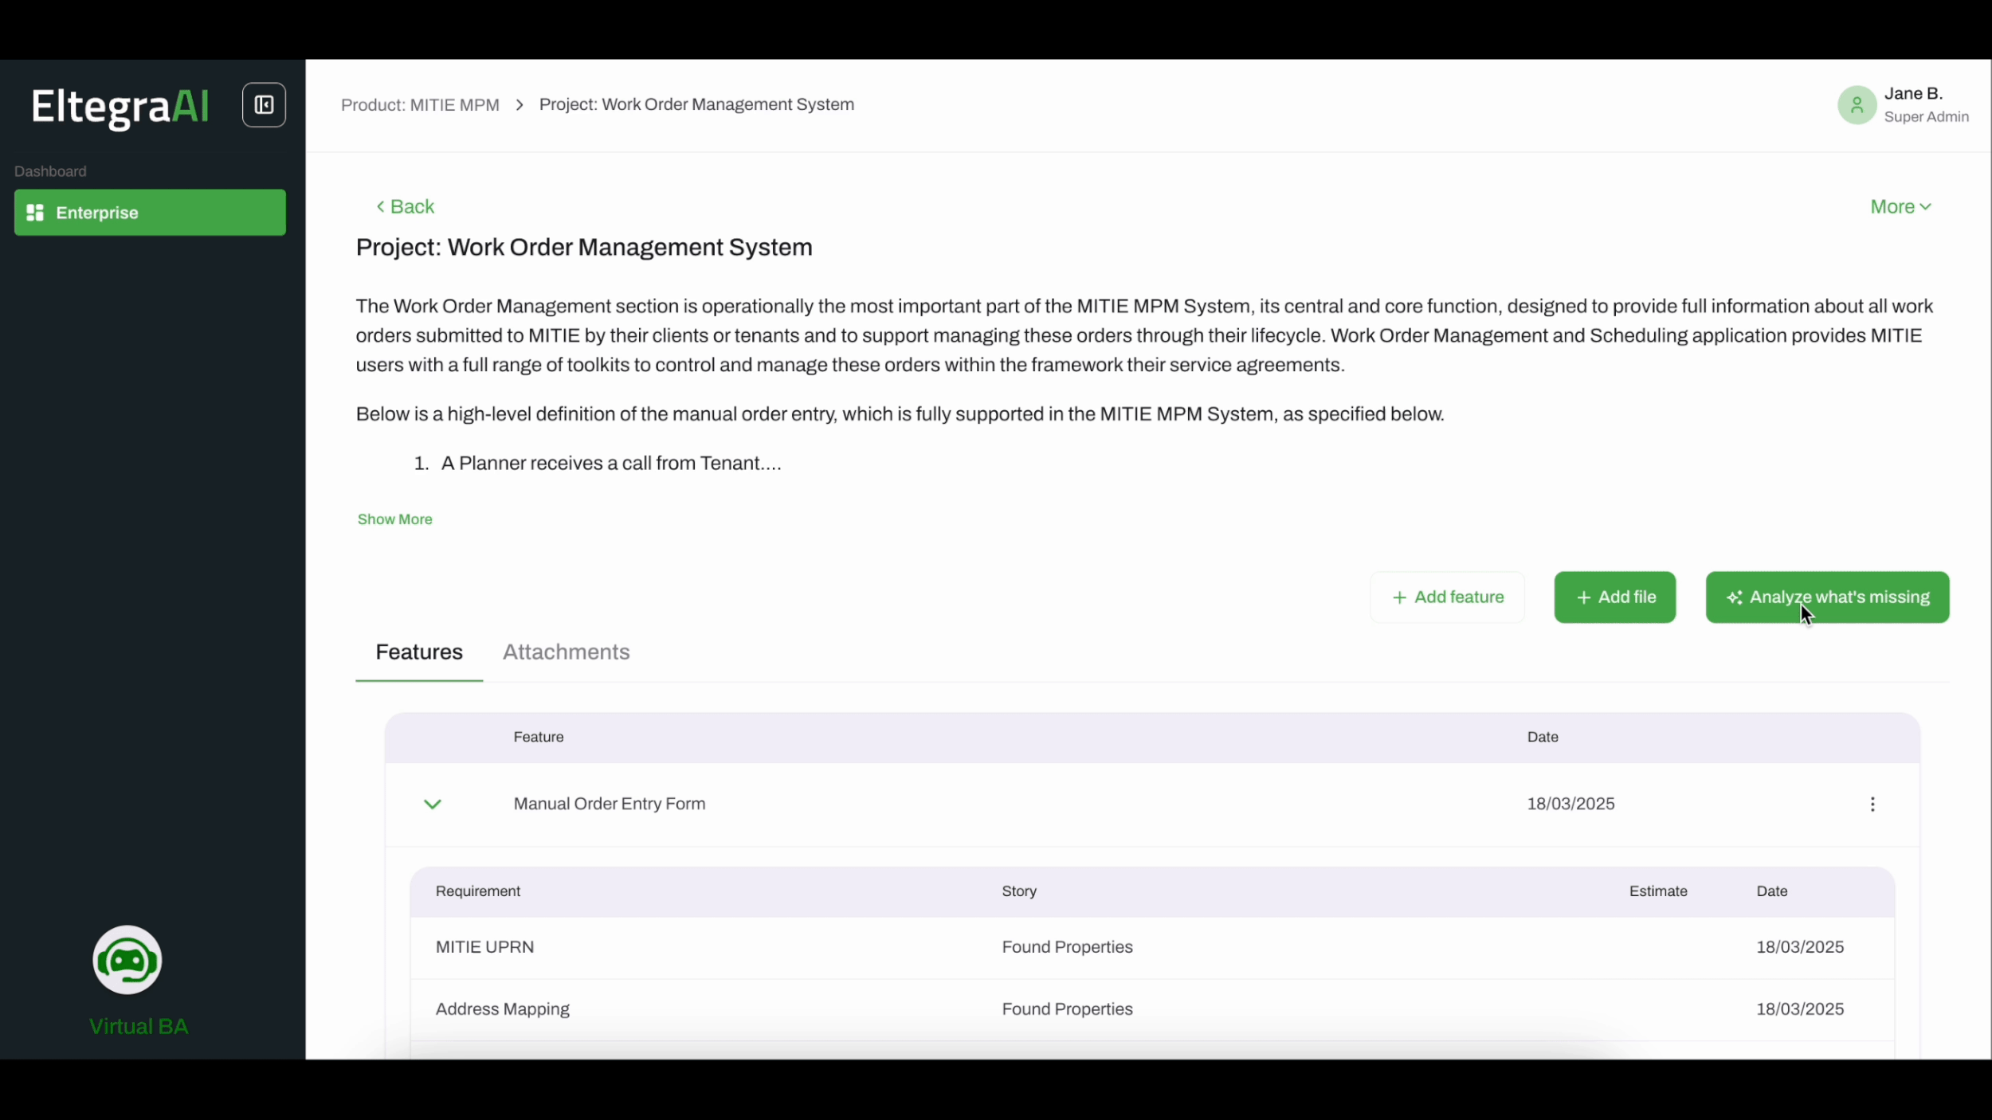Click the Story column header

pos(1019,891)
